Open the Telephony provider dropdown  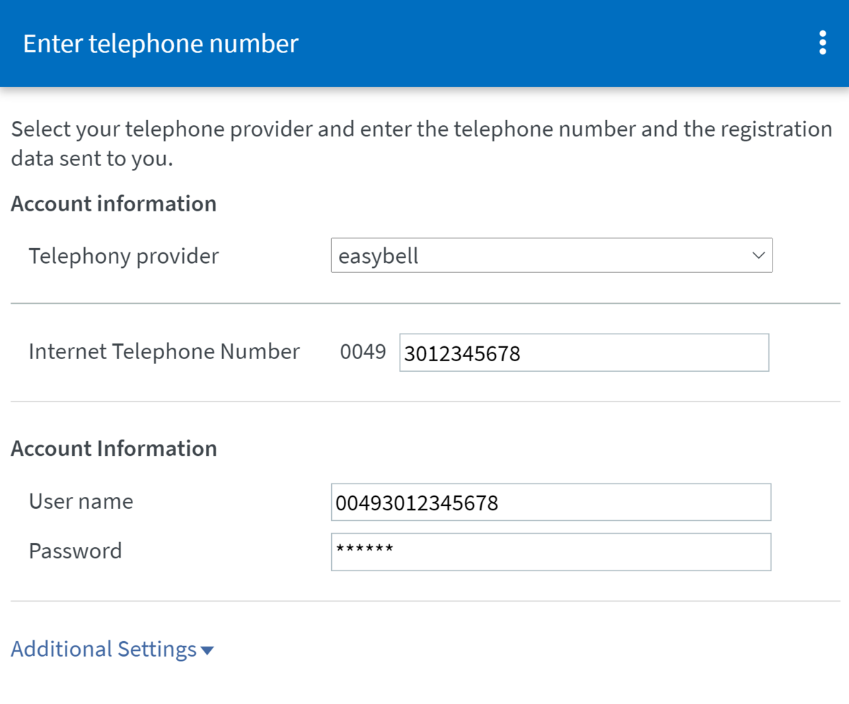coord(550,256)
